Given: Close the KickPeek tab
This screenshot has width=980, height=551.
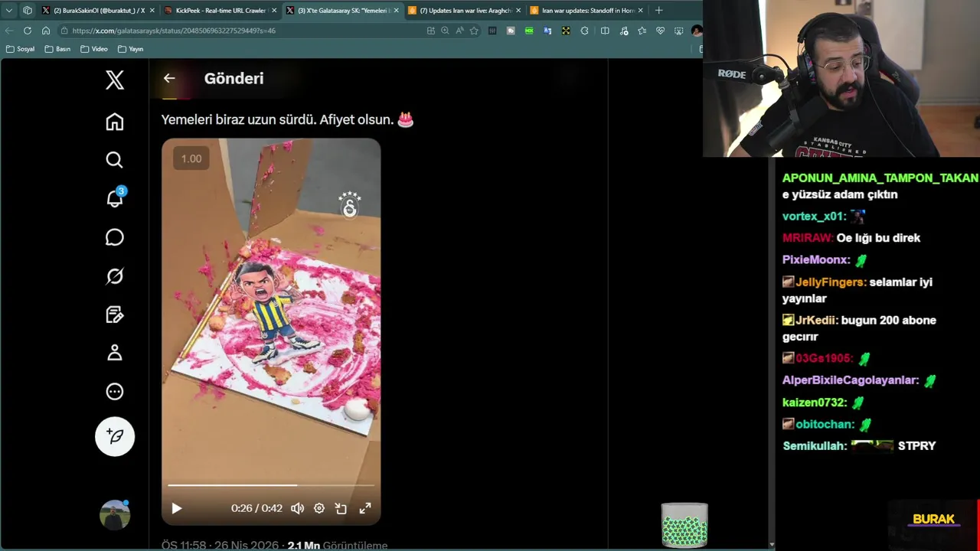Looking at the screenshot, I should tap(273, 10).
